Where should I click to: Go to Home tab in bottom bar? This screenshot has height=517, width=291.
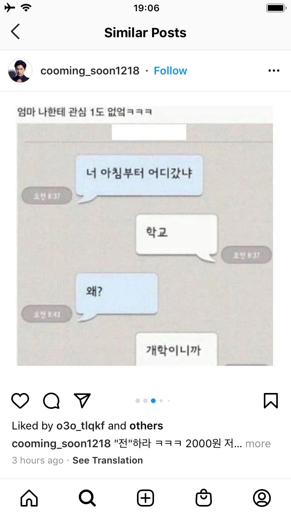click(x=29, y=498)
